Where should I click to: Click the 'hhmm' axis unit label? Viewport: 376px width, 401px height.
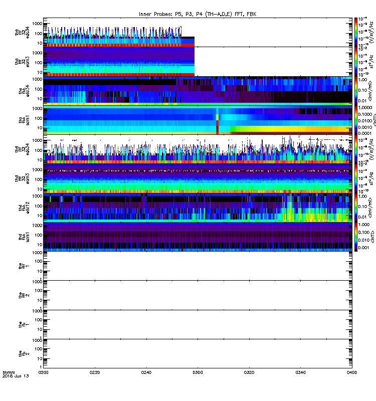(x=9, y=372)
